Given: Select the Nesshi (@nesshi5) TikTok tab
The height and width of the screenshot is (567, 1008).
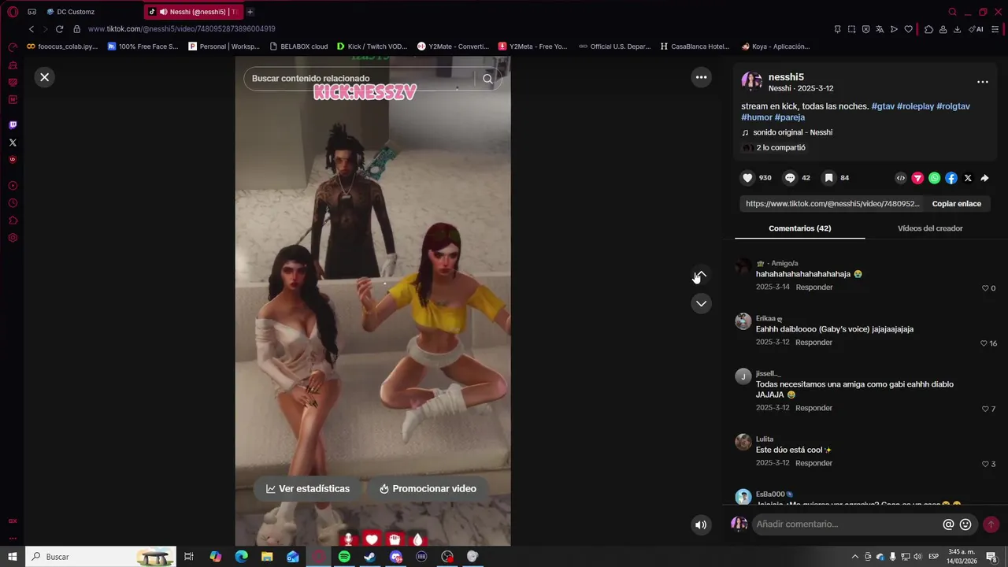Looking at the screenshot, I should pos(195,12).
